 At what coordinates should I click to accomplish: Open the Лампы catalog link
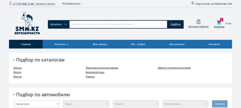90,76
